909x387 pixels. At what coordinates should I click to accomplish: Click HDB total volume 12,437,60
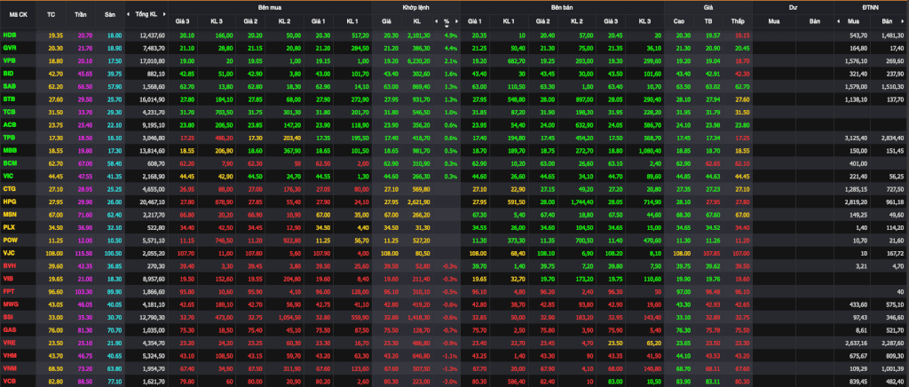[x=153, y=35]
